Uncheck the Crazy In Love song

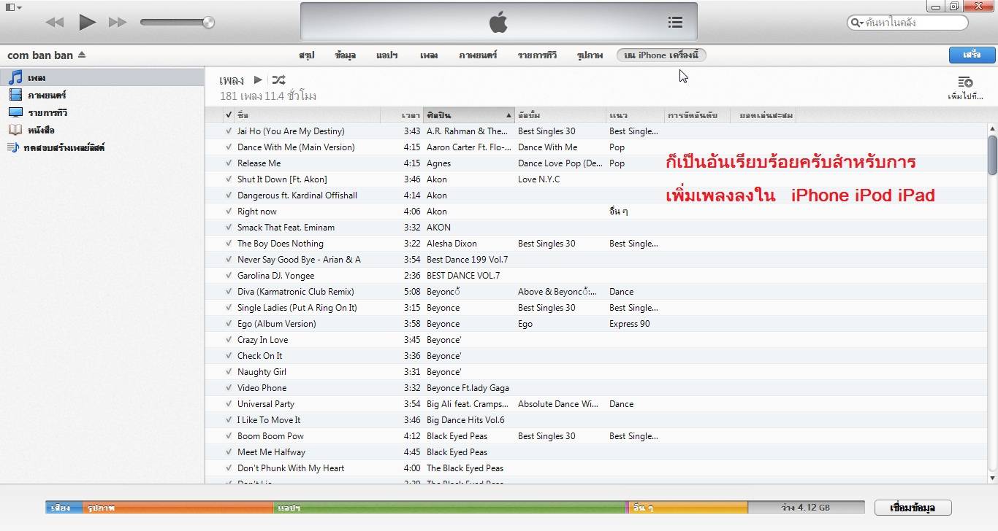click(229, 340)
